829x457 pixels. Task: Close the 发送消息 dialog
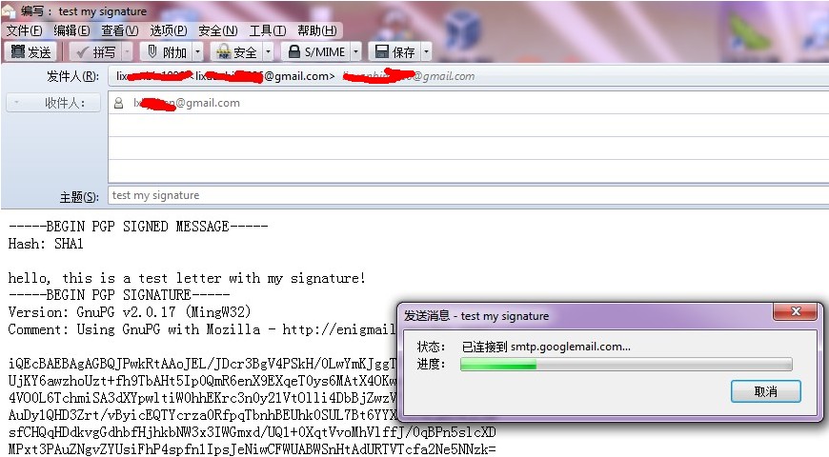[x=796, y=311]
